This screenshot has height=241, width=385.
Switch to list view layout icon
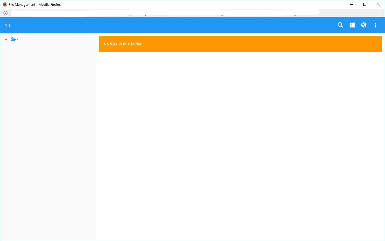coord(352,25)
